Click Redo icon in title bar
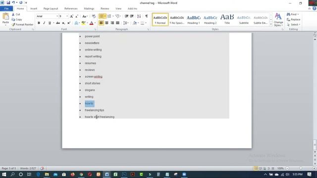Image resolution: width=317 pixels, height=178 pixels. point(21,2)
